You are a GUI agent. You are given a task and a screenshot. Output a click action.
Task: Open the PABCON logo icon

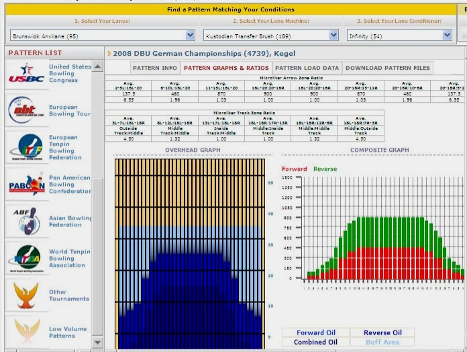point(28,183)
